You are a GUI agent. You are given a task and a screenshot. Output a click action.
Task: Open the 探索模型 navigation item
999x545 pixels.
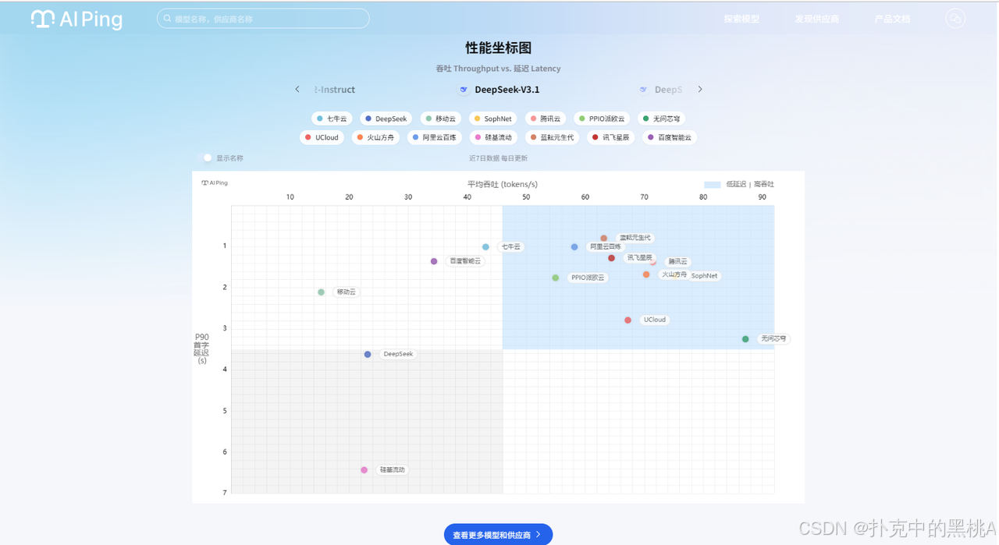741,19
